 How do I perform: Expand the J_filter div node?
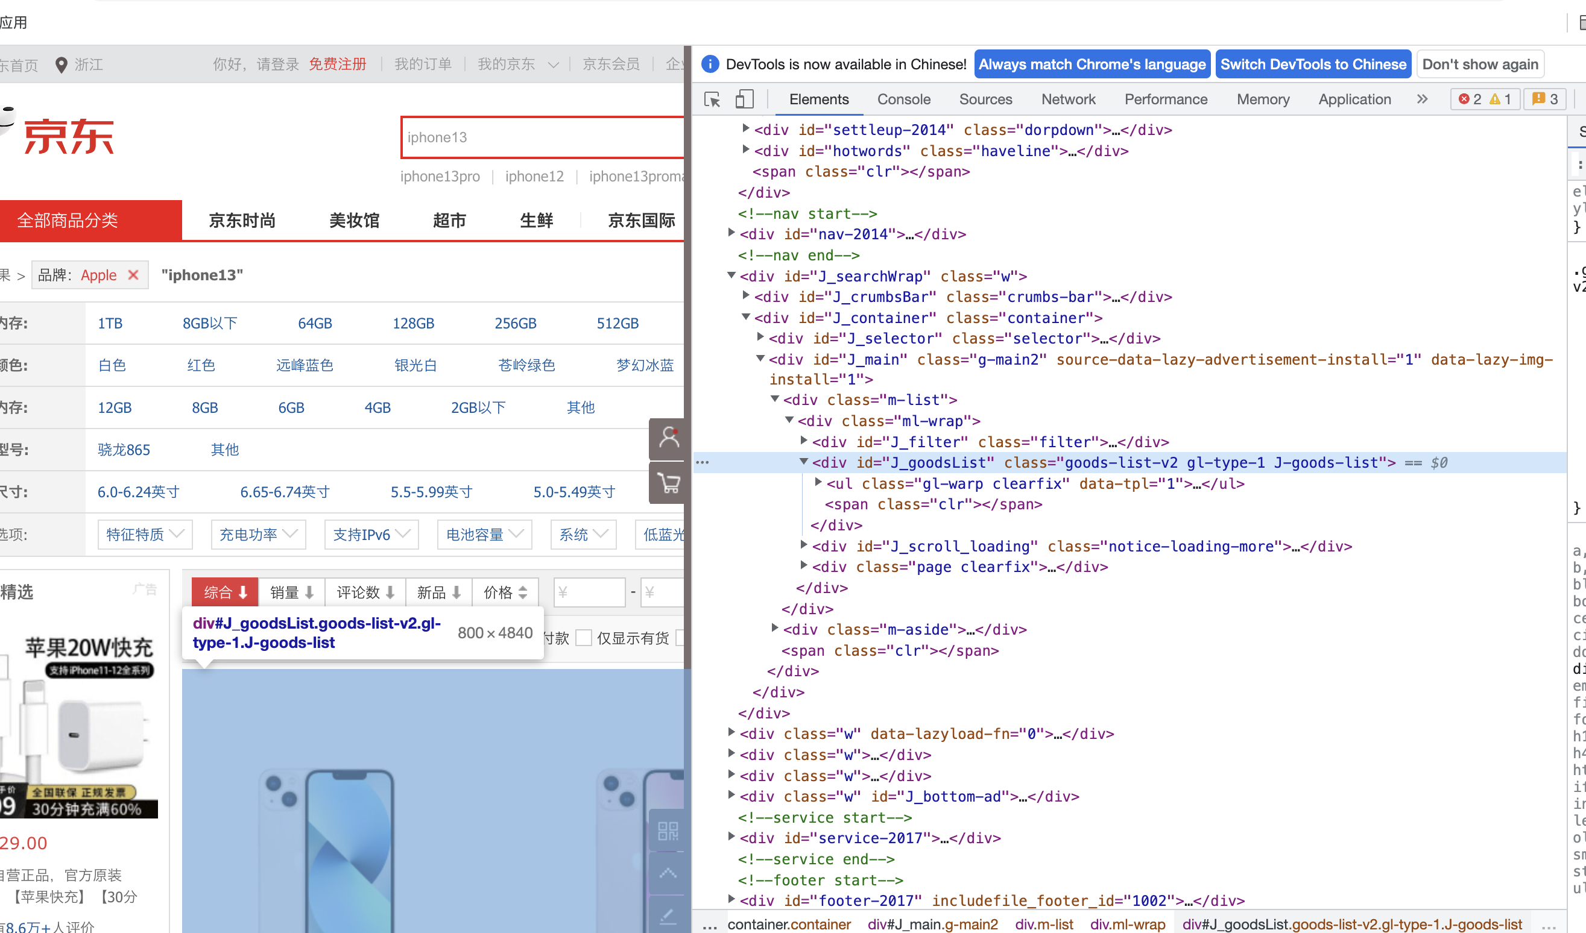tap(803, 441)
